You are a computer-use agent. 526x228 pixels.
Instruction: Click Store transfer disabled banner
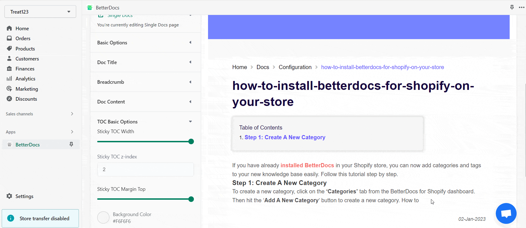pyautogui.click(x=40, y=218)
